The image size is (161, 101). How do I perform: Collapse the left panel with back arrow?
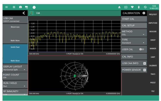click(x=24, y=13)
